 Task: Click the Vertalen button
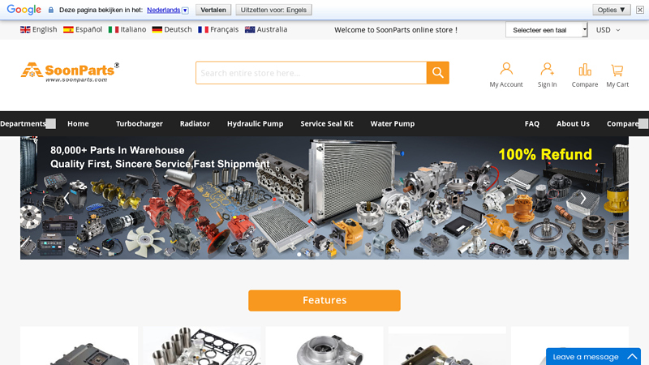[213, 10]
